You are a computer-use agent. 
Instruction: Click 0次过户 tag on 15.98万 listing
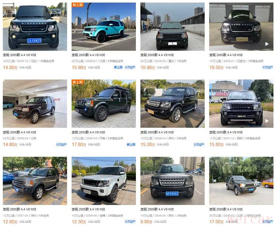click(x=130, y=67)
